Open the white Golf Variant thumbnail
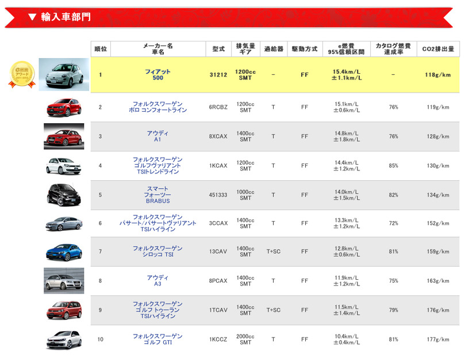 [63, 166]
